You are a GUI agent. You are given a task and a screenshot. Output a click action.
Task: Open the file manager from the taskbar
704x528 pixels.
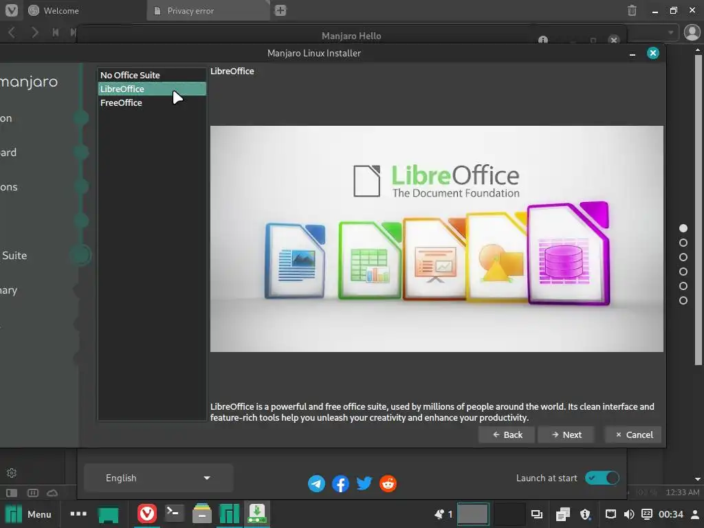click(x=202, y=514)
